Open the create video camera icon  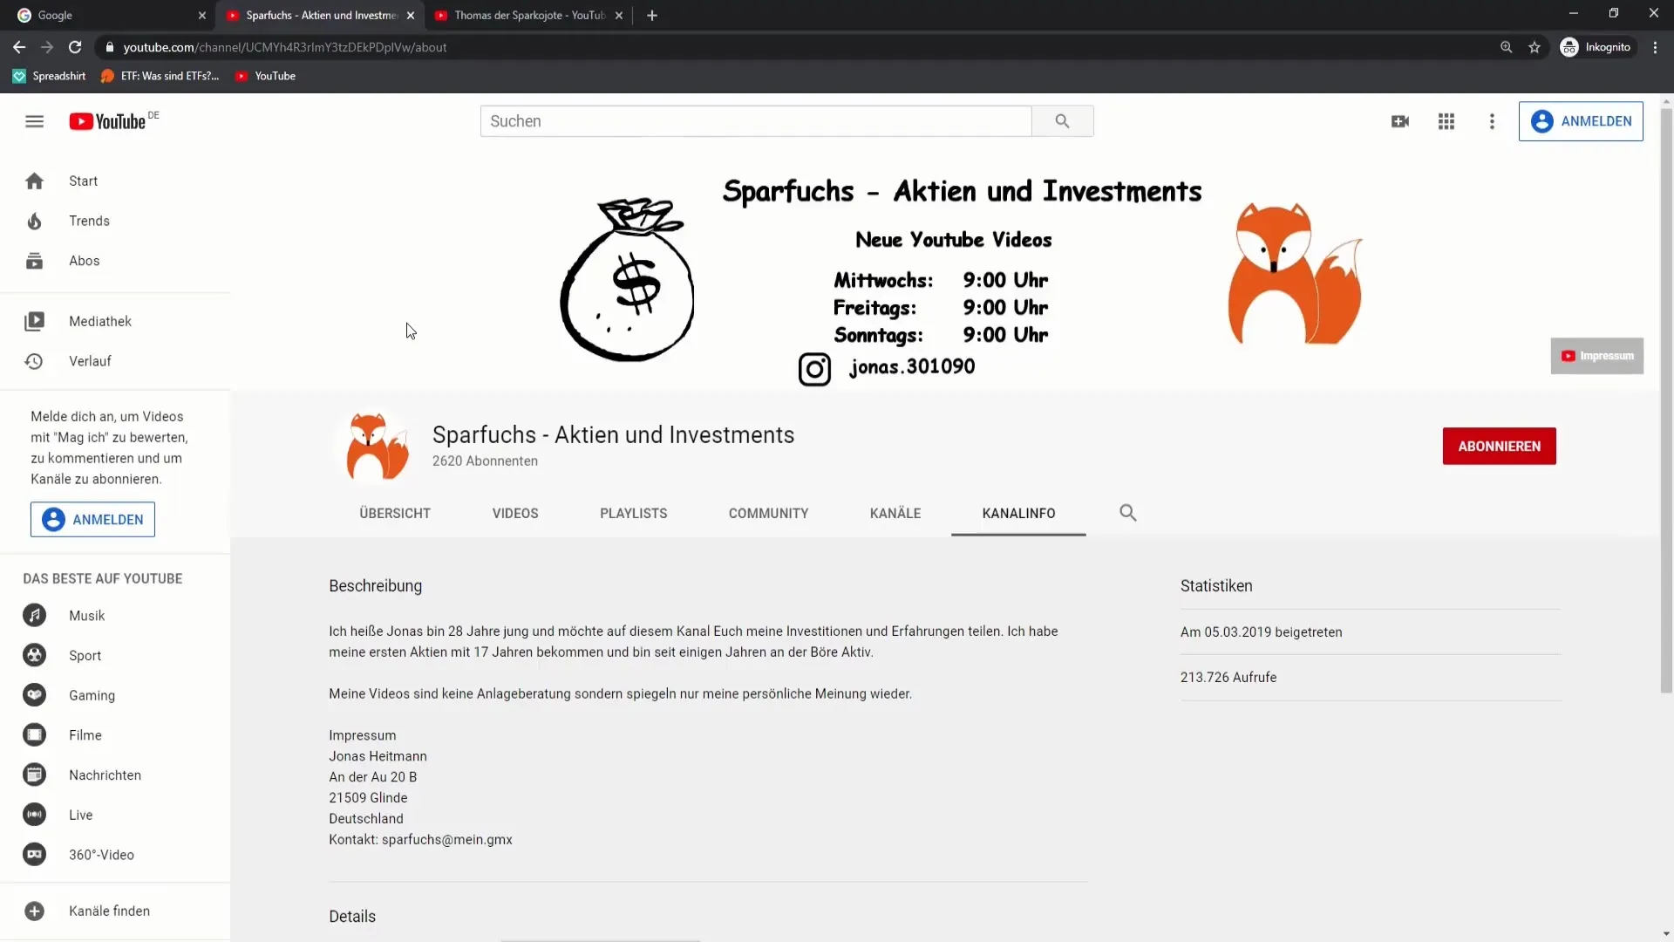(x=1400, y=121)
